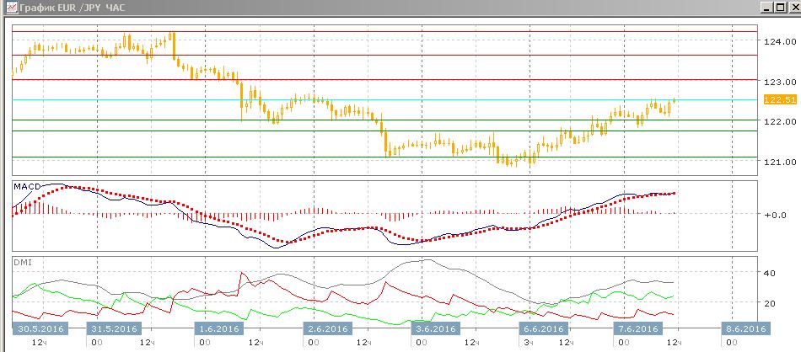Select the 2.6.2016 date marker

(326, 328)
